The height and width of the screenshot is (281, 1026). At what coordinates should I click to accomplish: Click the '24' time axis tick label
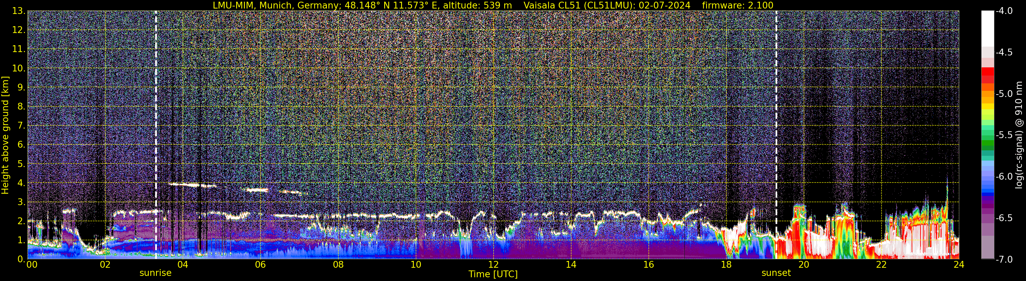[959, 265]
